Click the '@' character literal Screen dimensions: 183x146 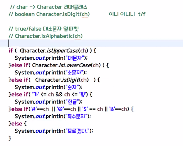pyautogui.click(x=60, y=109)
